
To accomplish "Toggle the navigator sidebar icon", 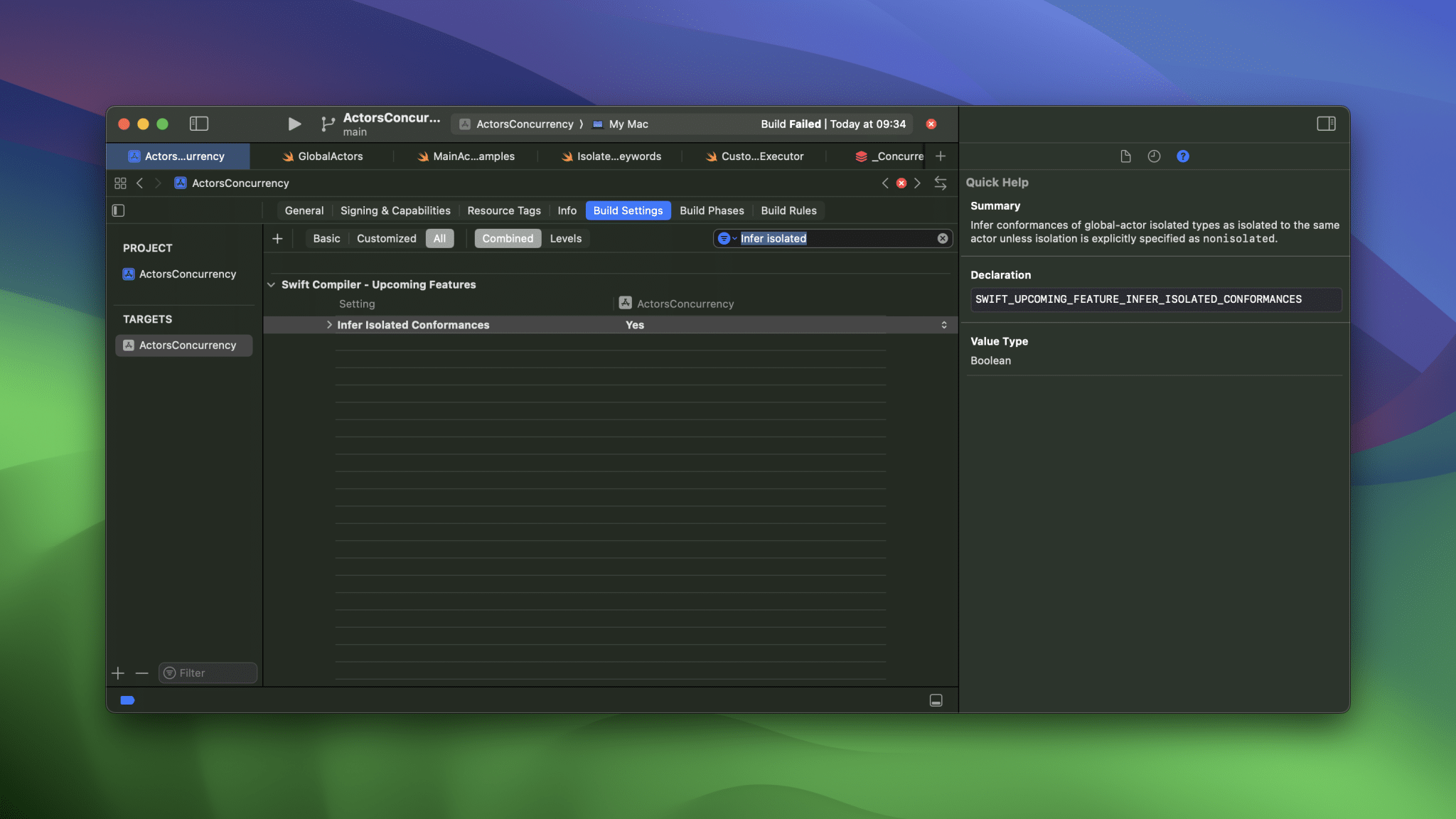I will [199, 124].
